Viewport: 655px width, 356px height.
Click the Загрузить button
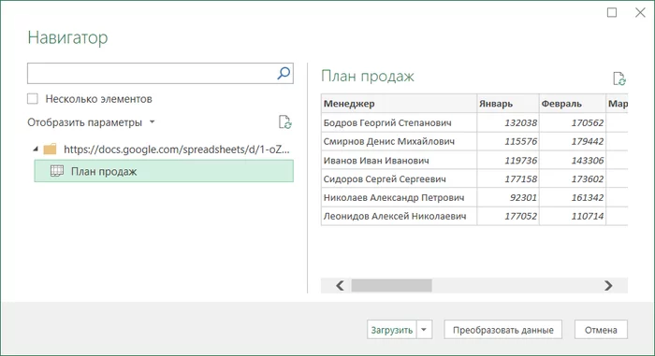[392, 330]
